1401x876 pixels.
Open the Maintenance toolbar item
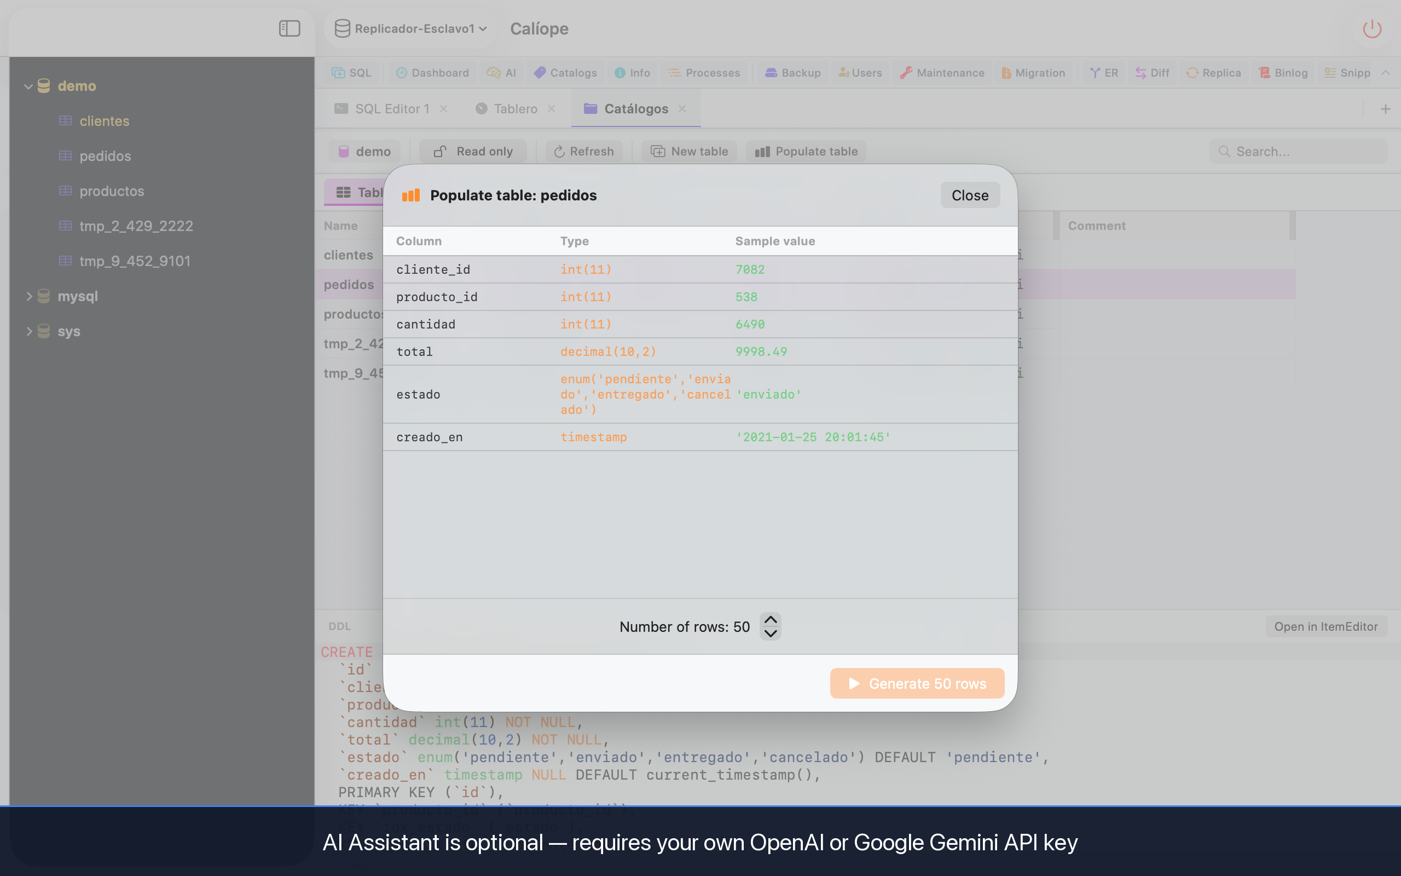942,72
